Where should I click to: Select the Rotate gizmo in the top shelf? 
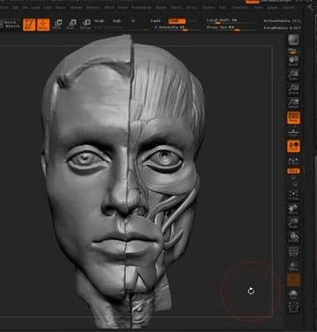coord(86,25)
